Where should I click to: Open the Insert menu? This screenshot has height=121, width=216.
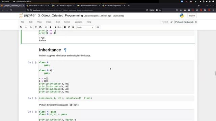pyautogui.click(x=49, y=22)
